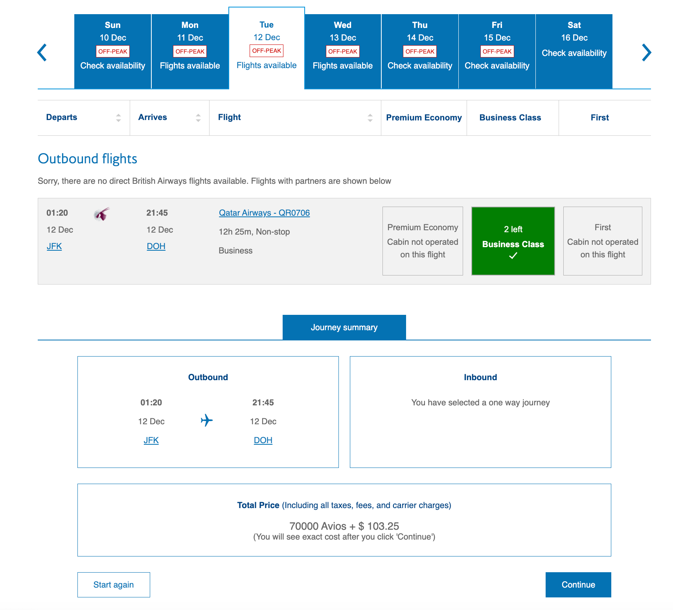The image size is (673, 610).
Task: Click the airplane icon in Outbound summary
Action: pyautogui.click(x=206, y=420)
